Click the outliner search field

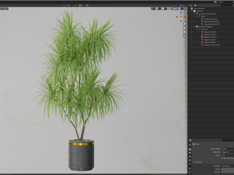click(x=225, y=5)
